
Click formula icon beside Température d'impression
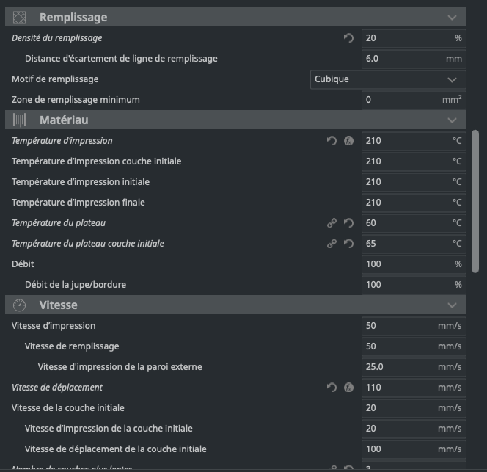click(x=349, y=141)
